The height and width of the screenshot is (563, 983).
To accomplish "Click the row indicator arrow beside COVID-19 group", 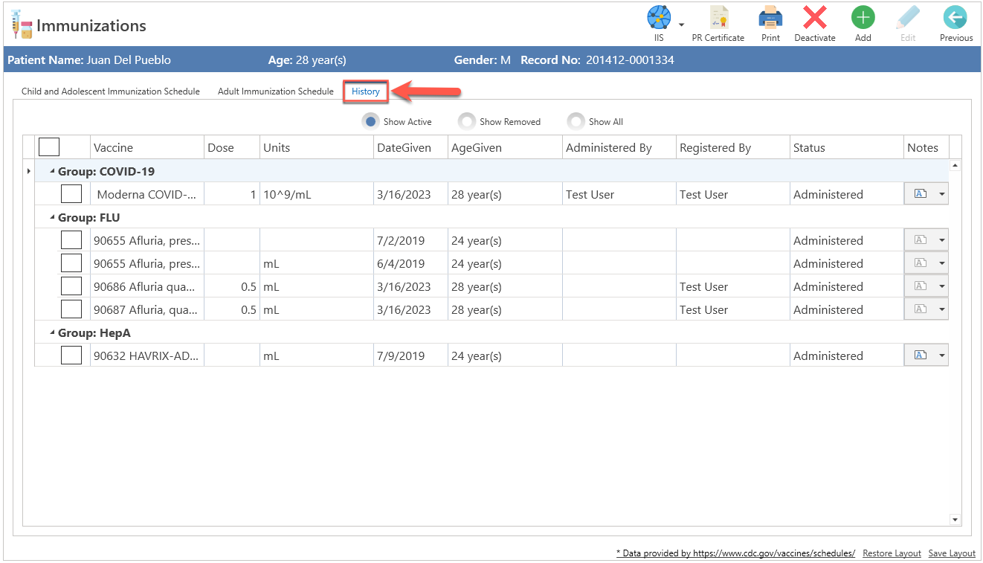I will coord(29,171).
